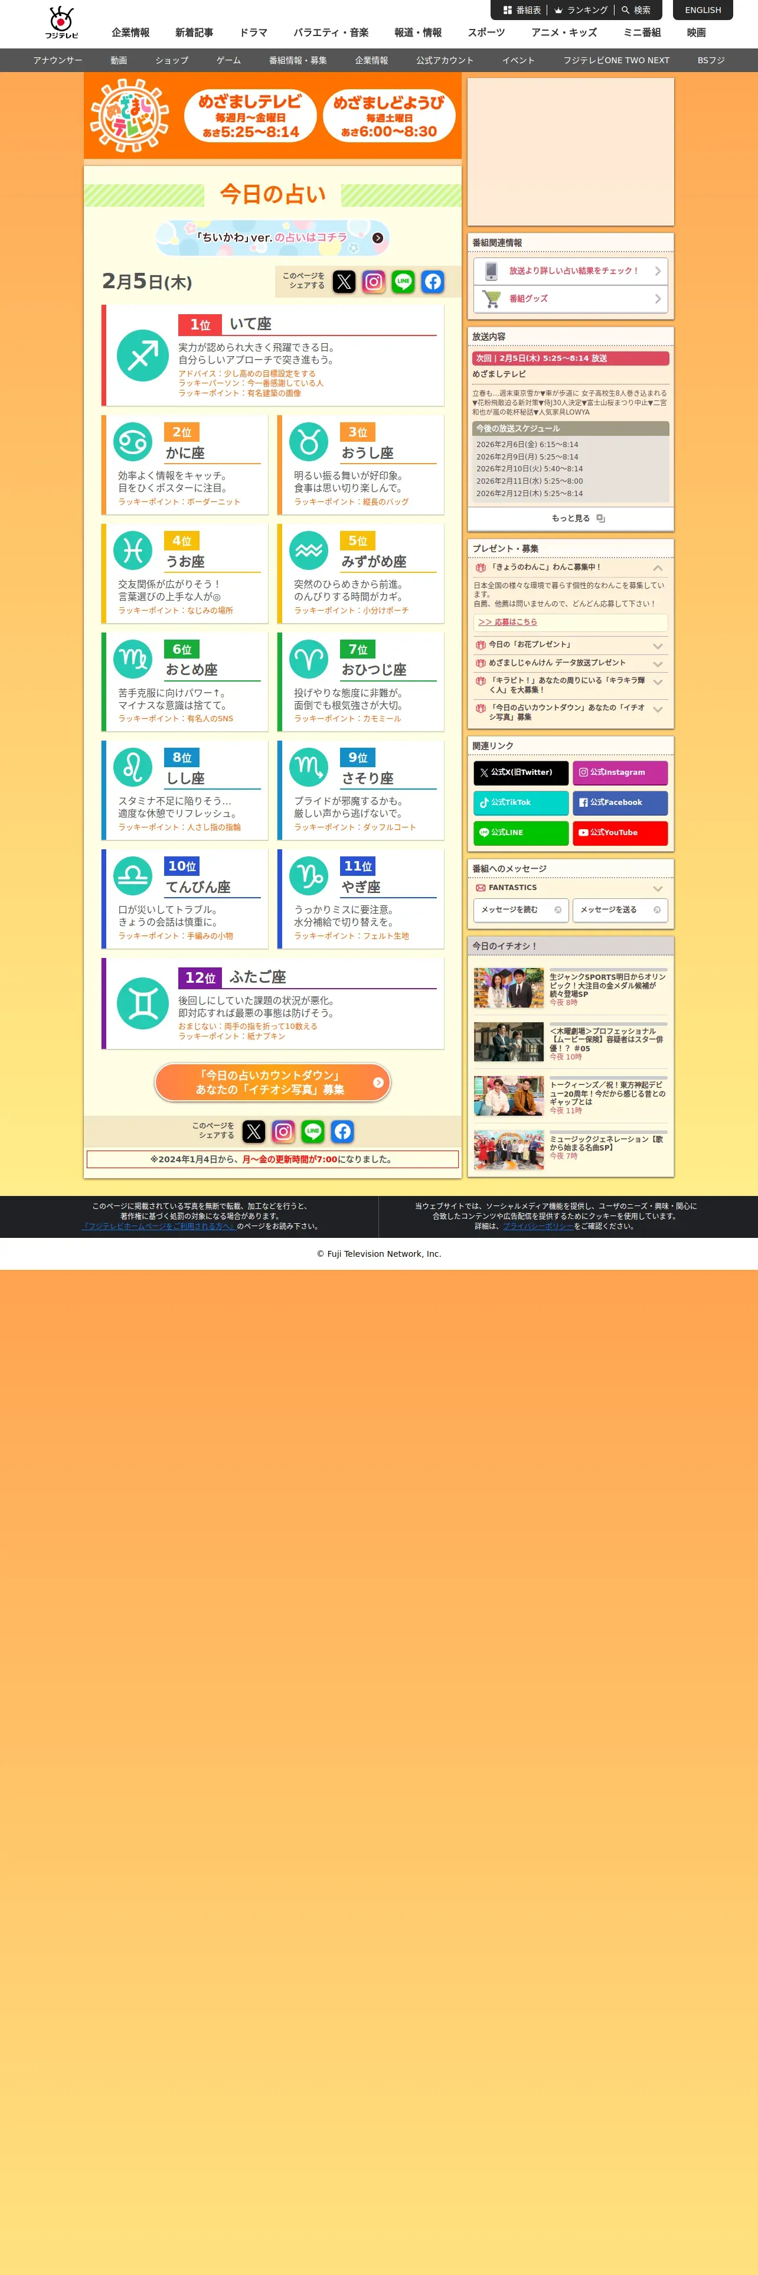Open 放送より詳しい占い結果をチェック link
This screenshot has height=2275, width=758.
click(x=570, y=271)
